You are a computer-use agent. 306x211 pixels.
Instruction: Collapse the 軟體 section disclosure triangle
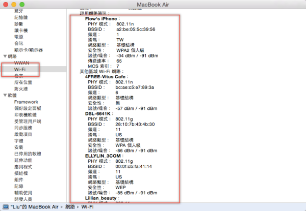[x=5, y=95]
